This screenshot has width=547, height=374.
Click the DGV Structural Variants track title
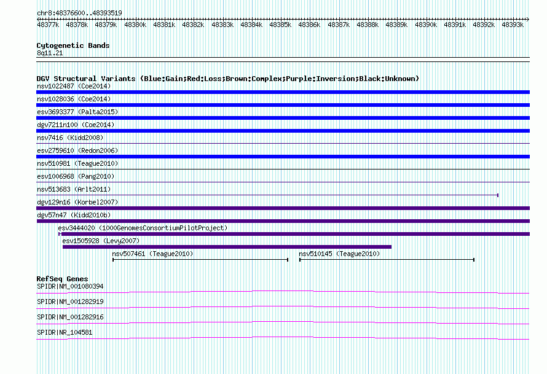pos(227,79)
